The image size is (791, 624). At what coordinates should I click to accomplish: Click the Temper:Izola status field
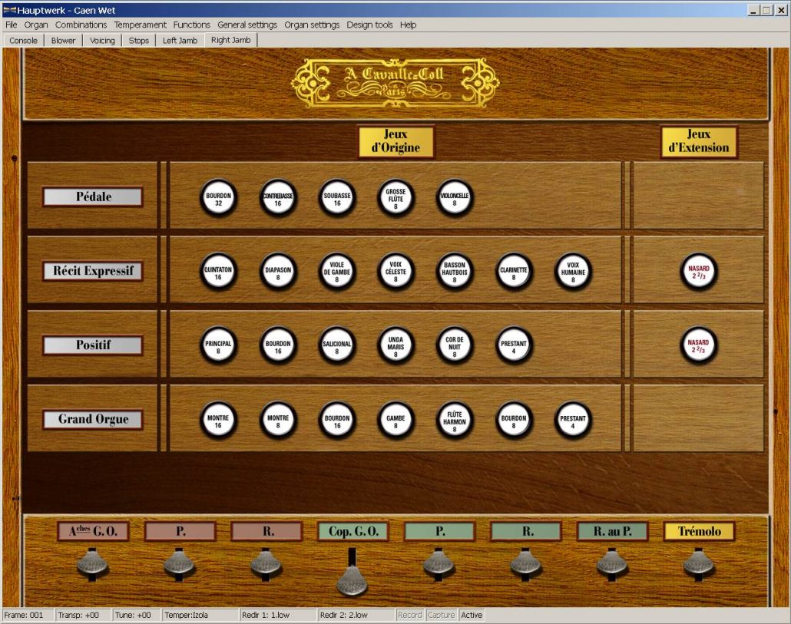tap(200, 615)
